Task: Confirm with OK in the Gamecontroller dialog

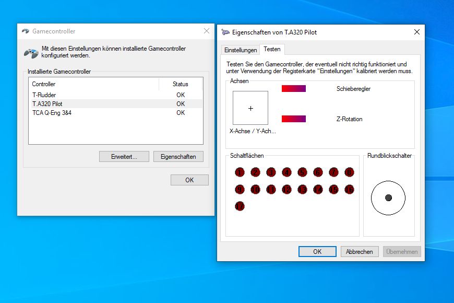Action: click(x=189, y=180)
